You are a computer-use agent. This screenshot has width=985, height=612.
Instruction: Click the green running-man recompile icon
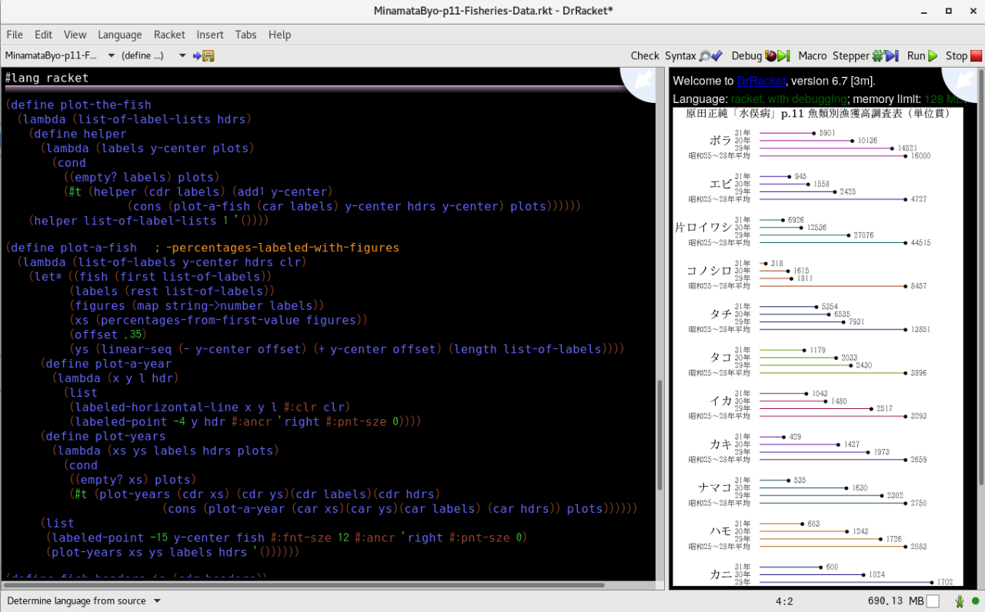tap(960, 601)
